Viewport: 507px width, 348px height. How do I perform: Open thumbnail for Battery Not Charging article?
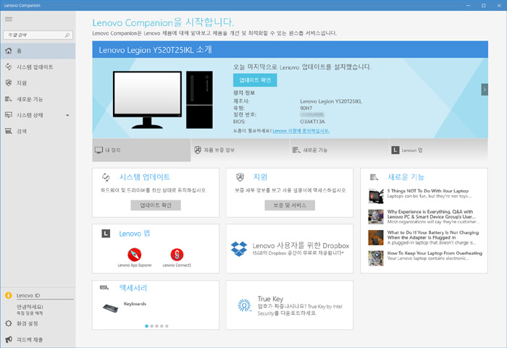(376, 237)
